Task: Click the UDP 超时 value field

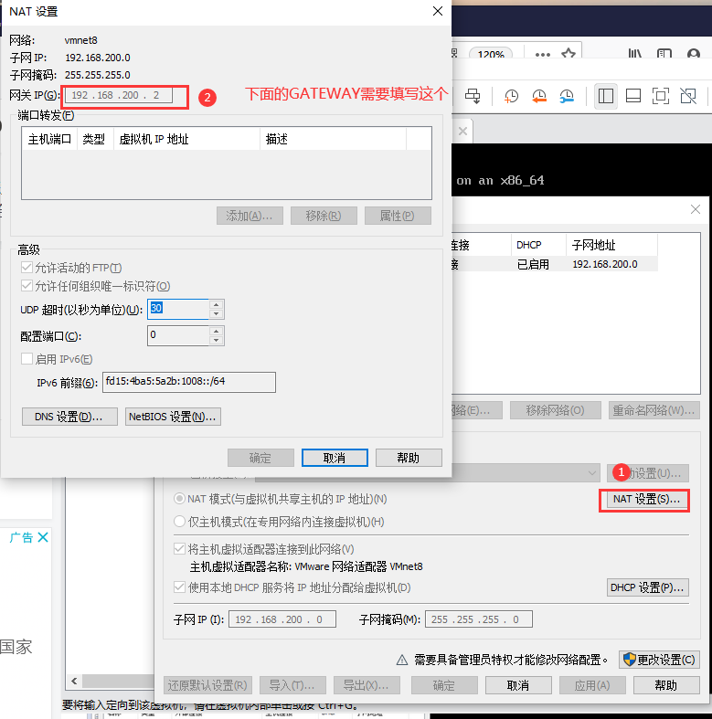Action: click(x=178, y=309)
